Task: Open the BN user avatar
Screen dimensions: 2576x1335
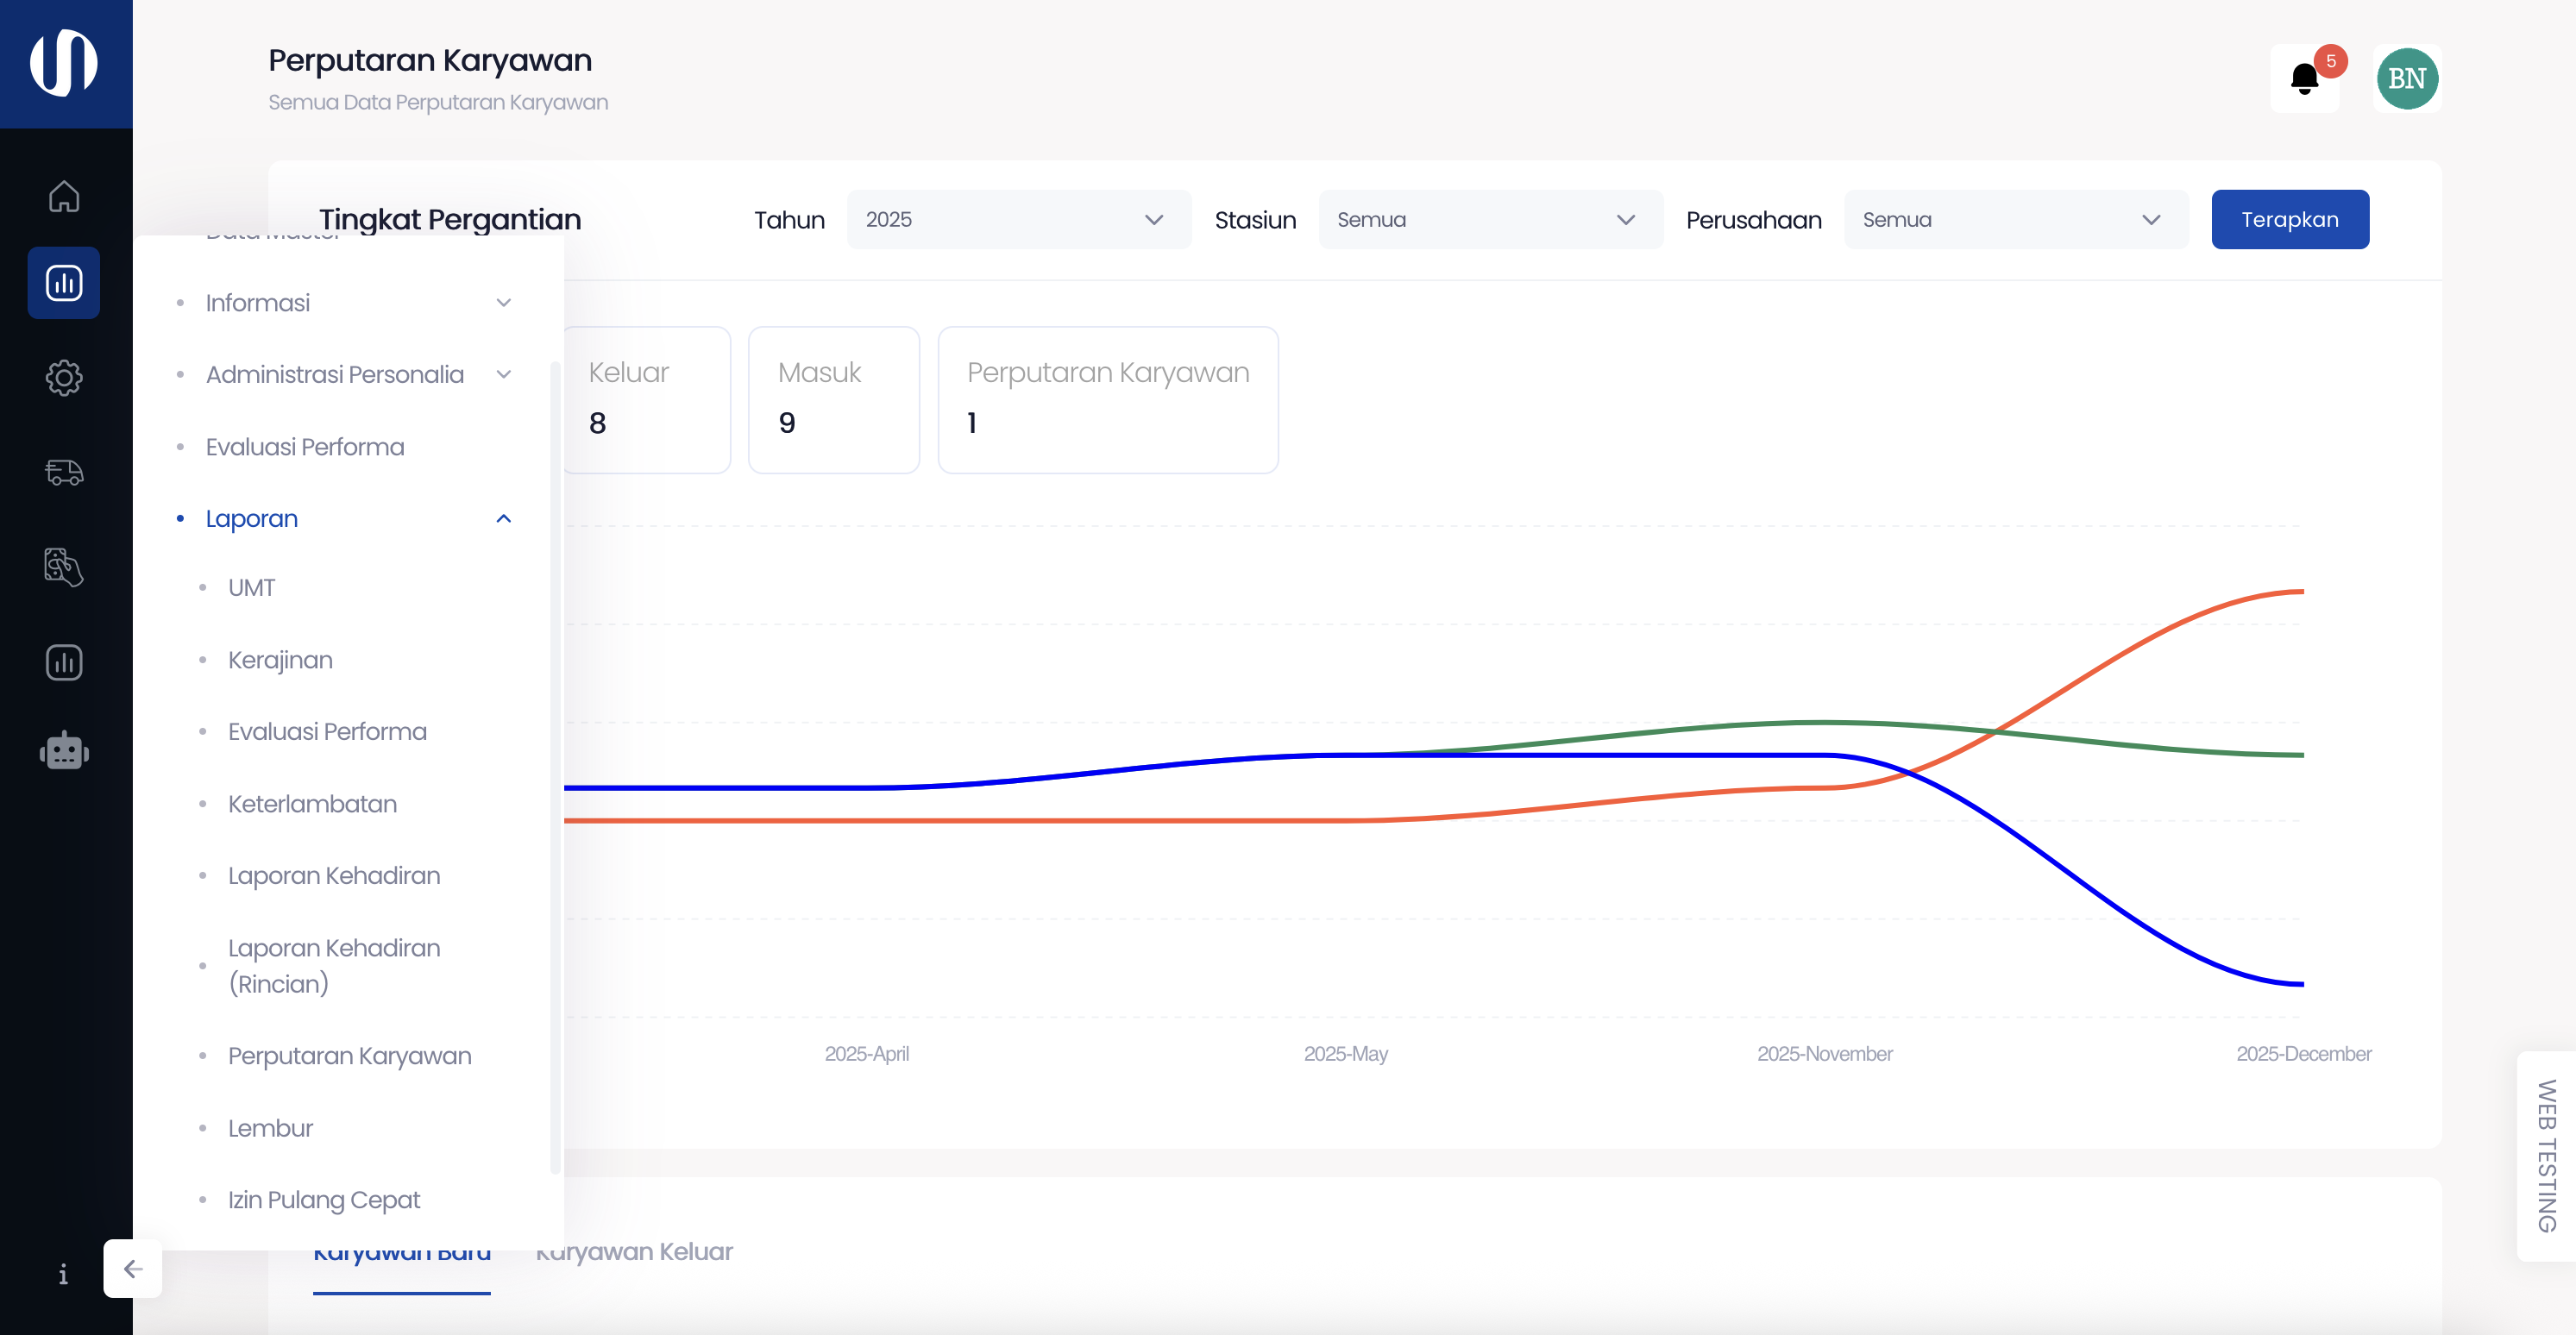Action: (x=2406, y=79)
